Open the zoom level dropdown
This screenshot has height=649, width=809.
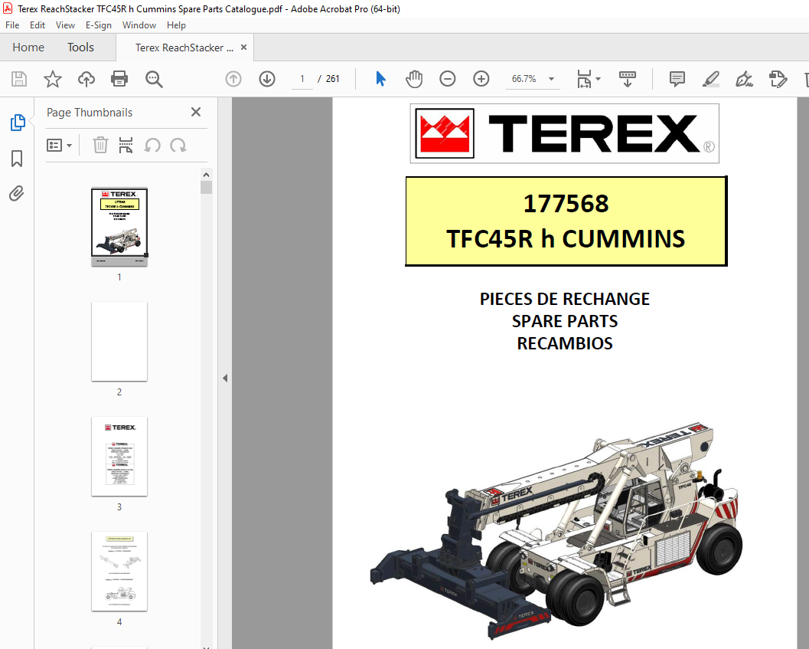pos(551,79)
